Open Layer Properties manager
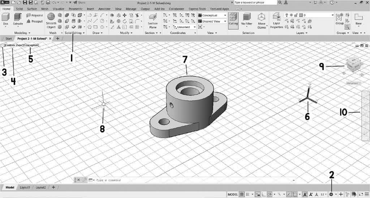 click(x=276, y=21)
